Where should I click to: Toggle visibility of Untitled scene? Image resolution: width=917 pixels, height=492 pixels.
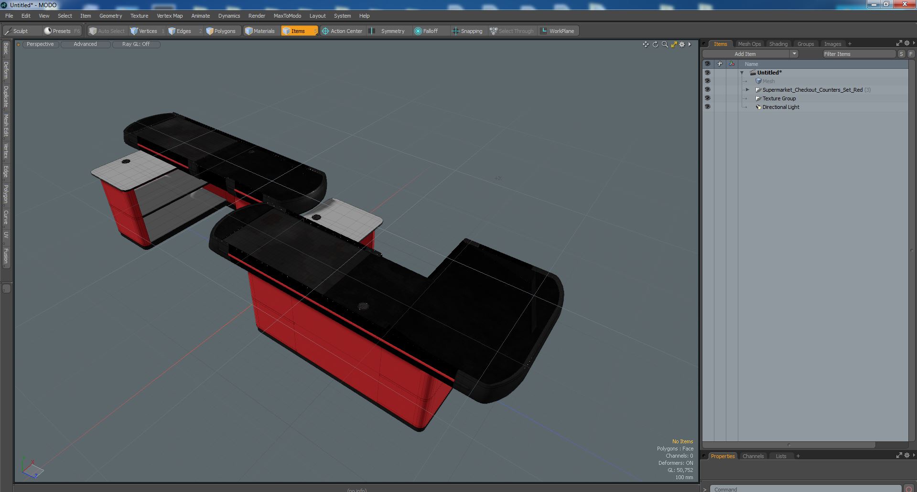pos(707,73)
